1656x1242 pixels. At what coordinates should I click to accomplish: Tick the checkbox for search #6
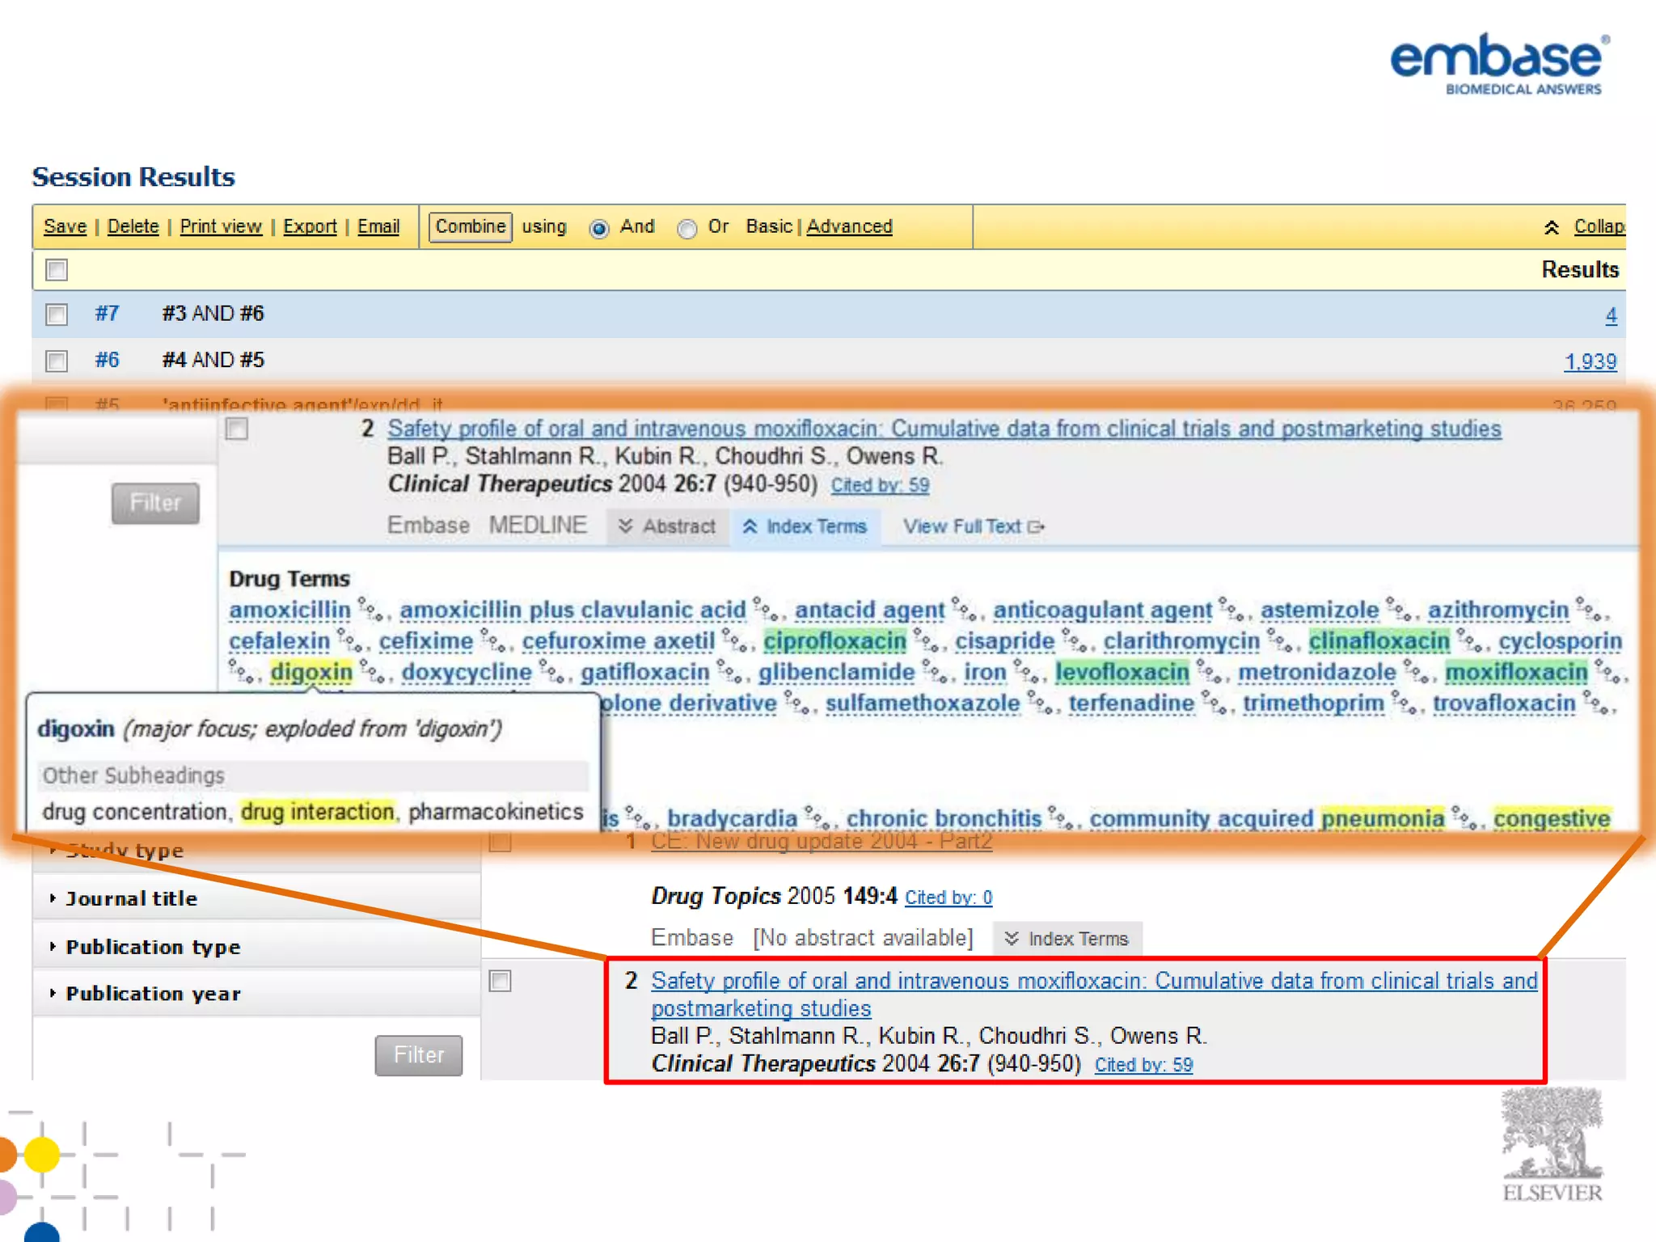coord(57,361)
